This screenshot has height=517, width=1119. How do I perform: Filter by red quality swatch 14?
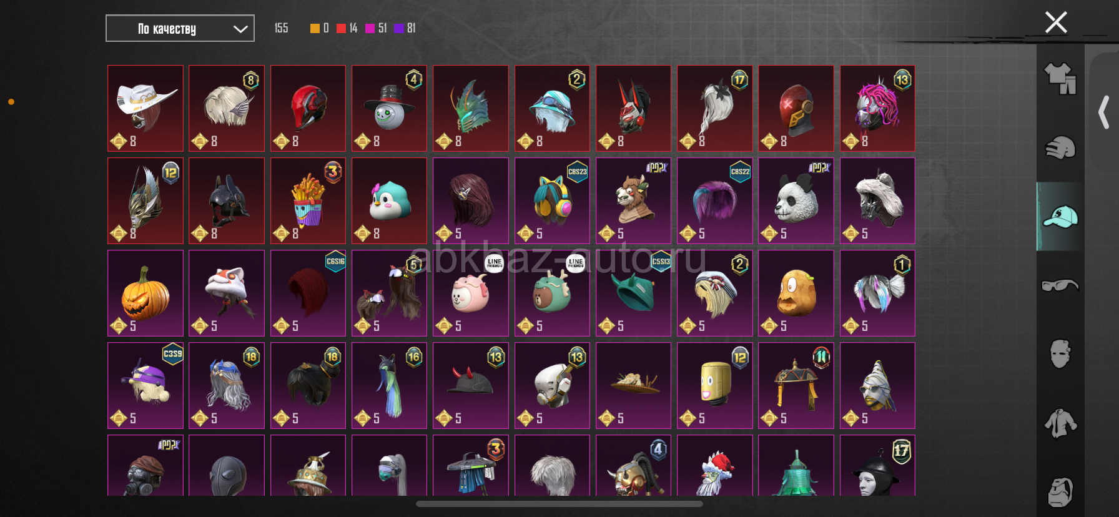pyautogui.click(x=347, y=28)
